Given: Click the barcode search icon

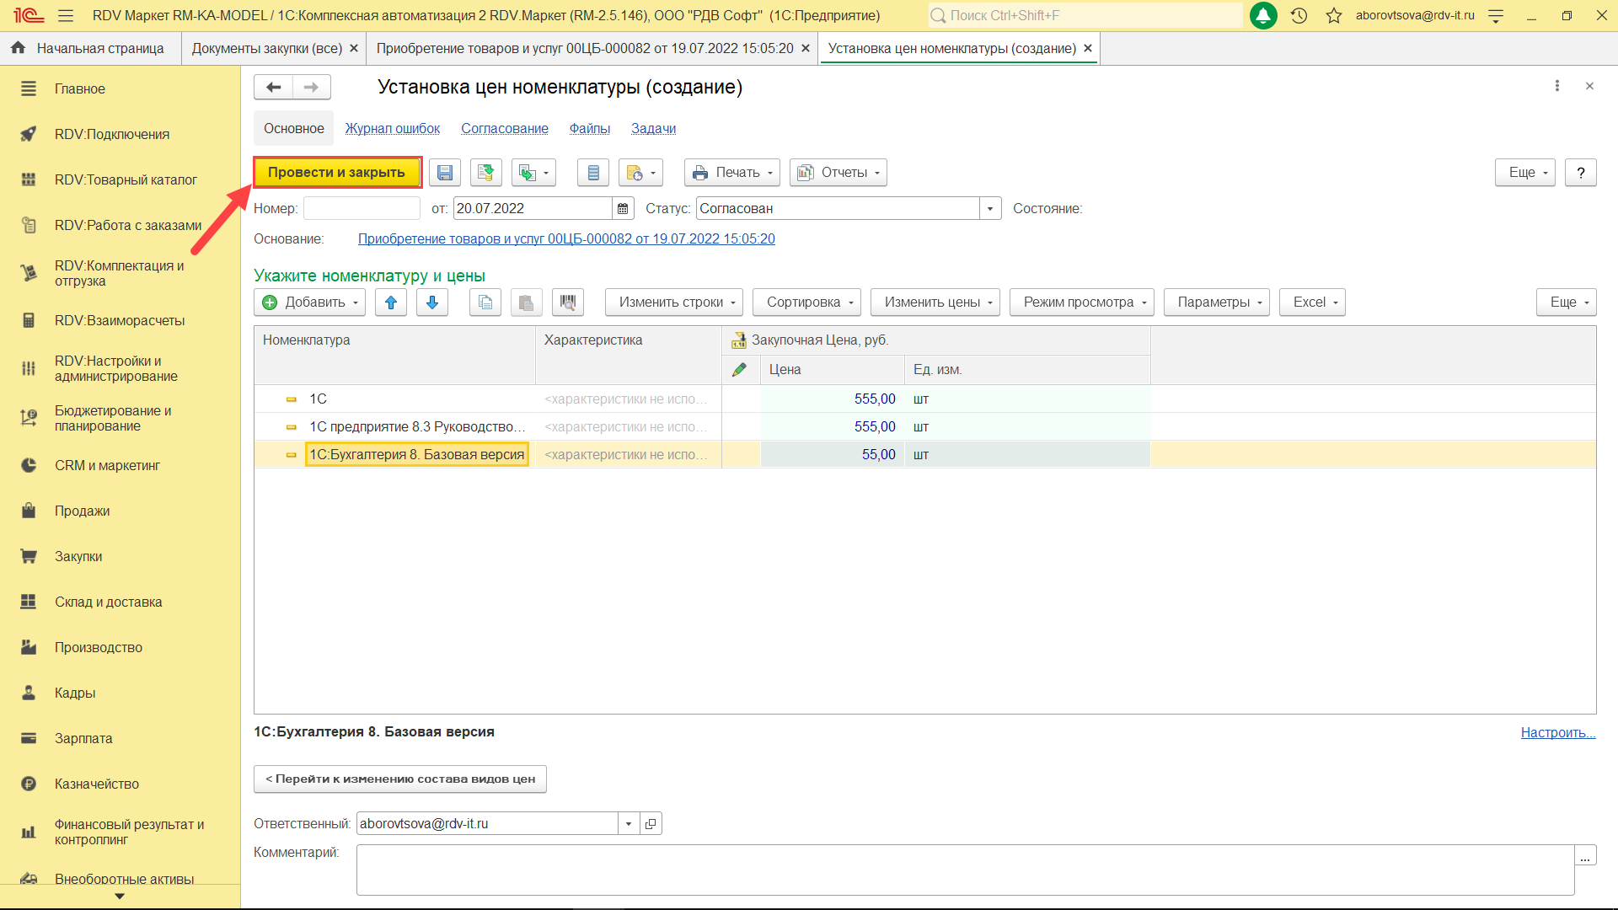Looking at the screenshot, I should click(x=568, y=302).
